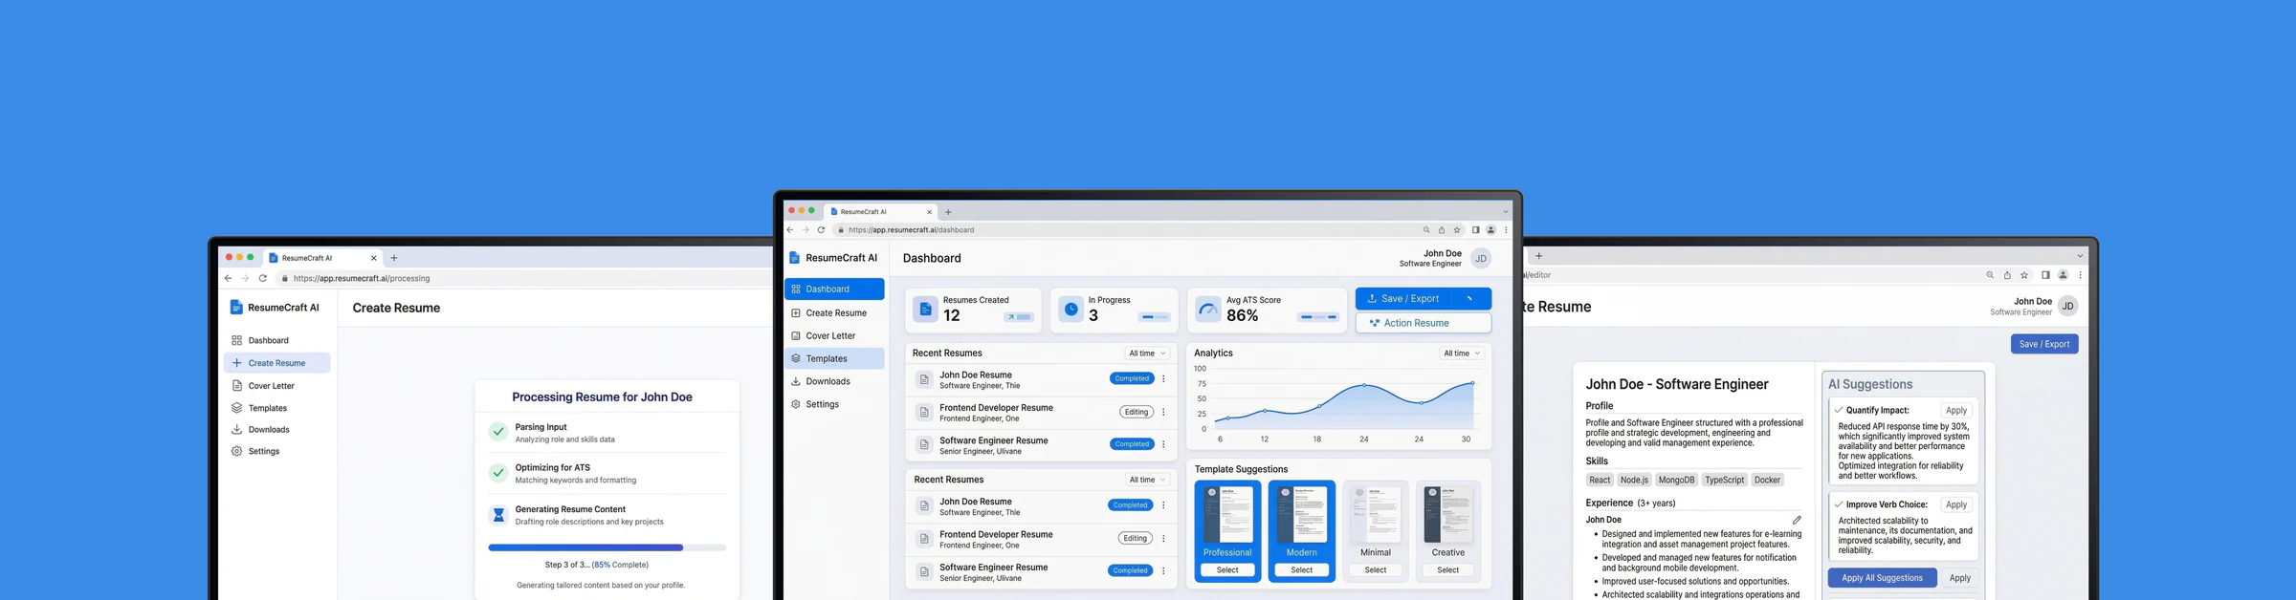This screenshot has width=2296, height=600.
Task: Open Templates in the dashboard sidebar
Action: (834, 358)
